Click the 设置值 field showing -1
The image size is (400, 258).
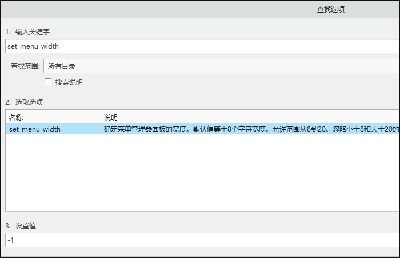pyautogui.click(x=202, y=240)
